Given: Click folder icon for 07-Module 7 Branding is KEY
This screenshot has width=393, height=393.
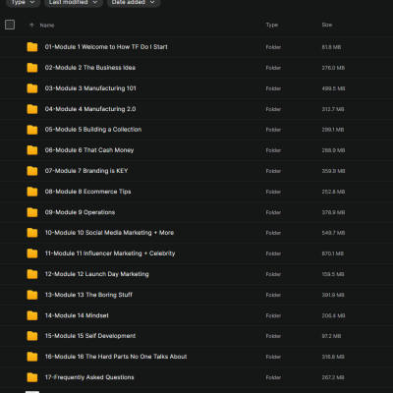Looking at the screenshot, I should pos(32,171).
